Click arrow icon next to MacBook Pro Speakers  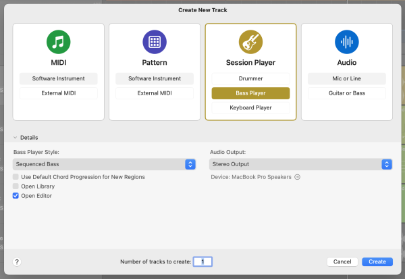(297, 177)
